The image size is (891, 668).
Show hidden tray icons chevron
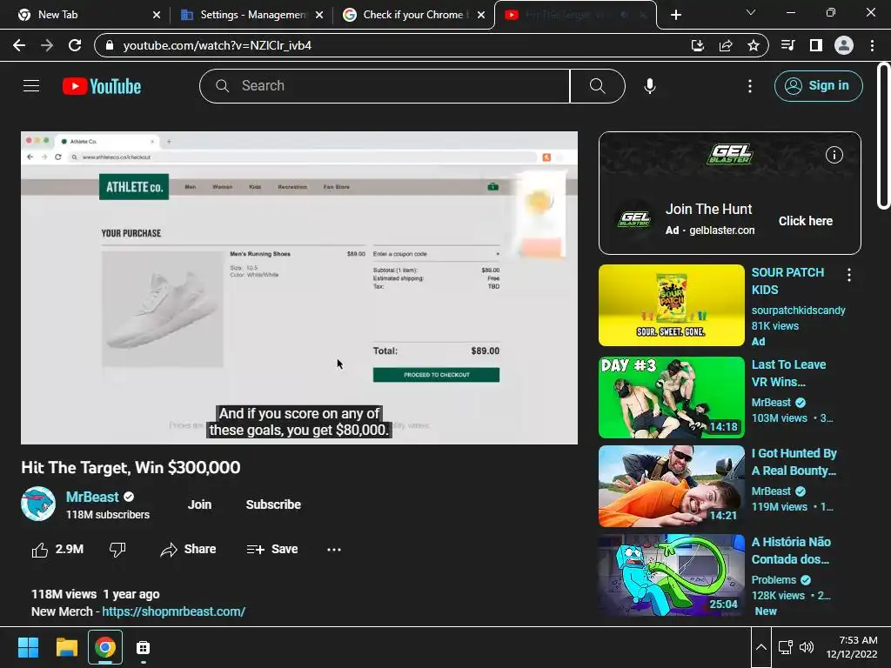tap(761, 647)
